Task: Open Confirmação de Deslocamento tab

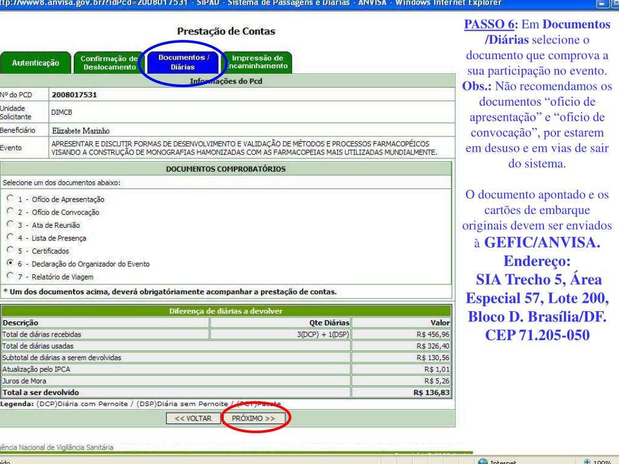Action: [109, 62]
